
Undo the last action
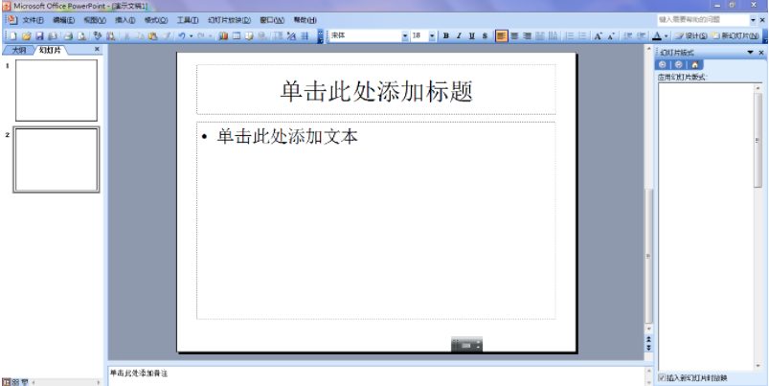(181, 35)
